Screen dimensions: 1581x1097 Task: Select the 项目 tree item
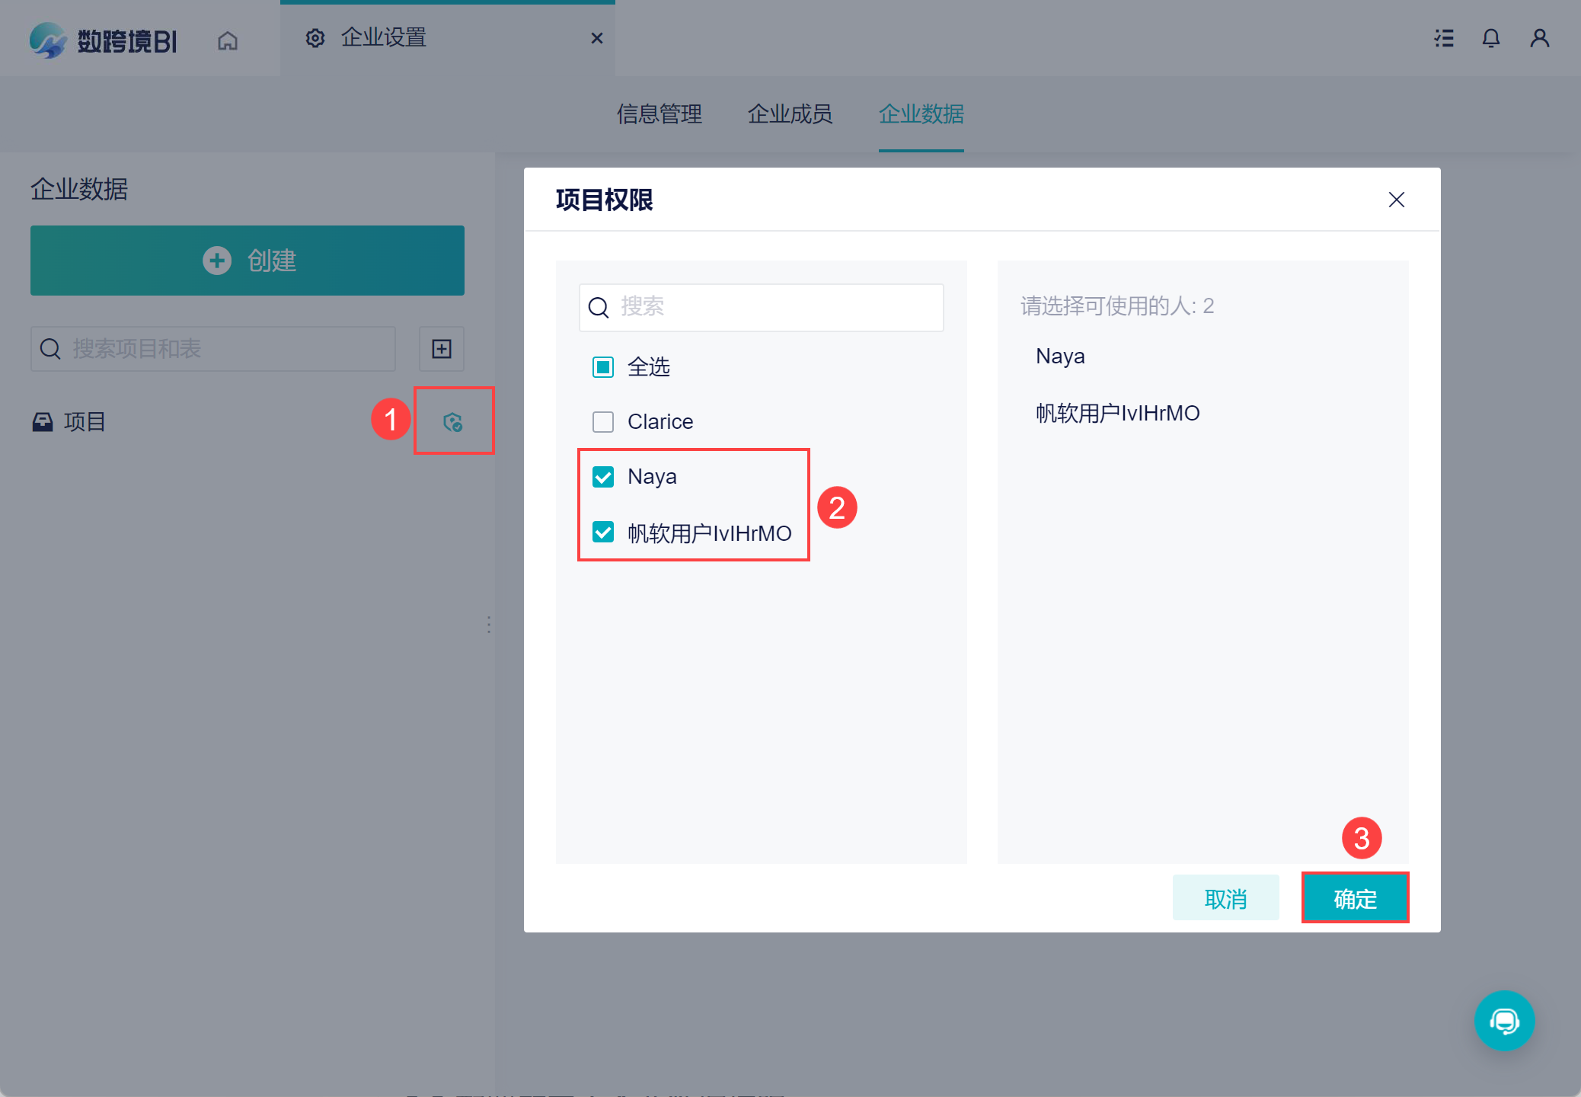84,422
